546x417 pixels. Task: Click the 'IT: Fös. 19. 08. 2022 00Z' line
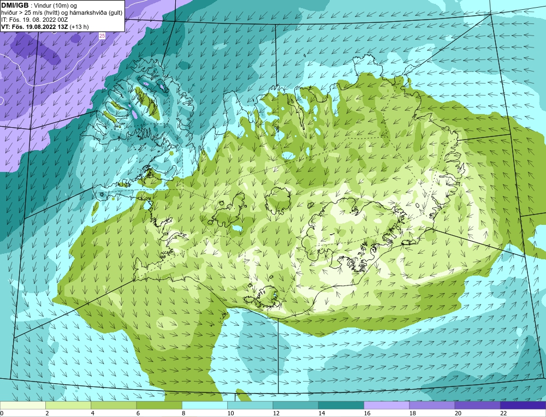34,20
